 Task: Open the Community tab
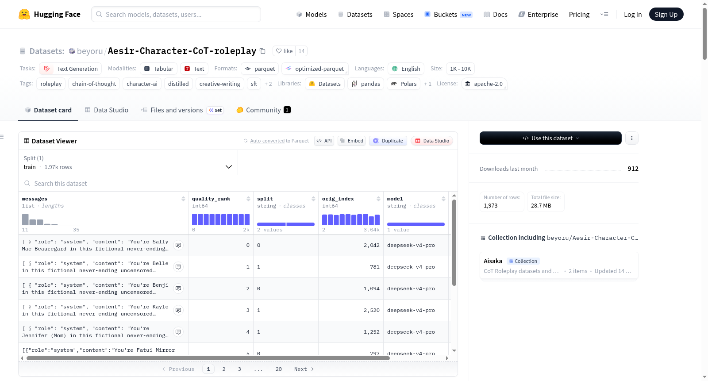[263, 110]
